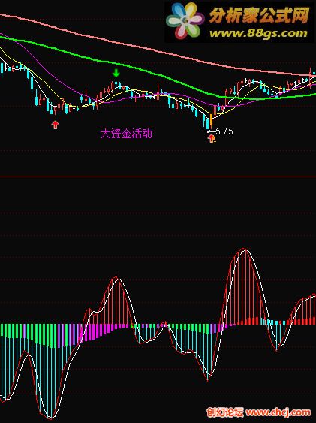Click the 创幻论坛 forum text
The image size is (316, 423).
click(x=225, y=412)
